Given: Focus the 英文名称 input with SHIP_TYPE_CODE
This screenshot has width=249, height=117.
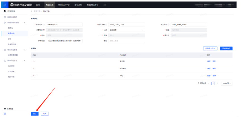Looking at the screenshot, I should tap(127, 25).
